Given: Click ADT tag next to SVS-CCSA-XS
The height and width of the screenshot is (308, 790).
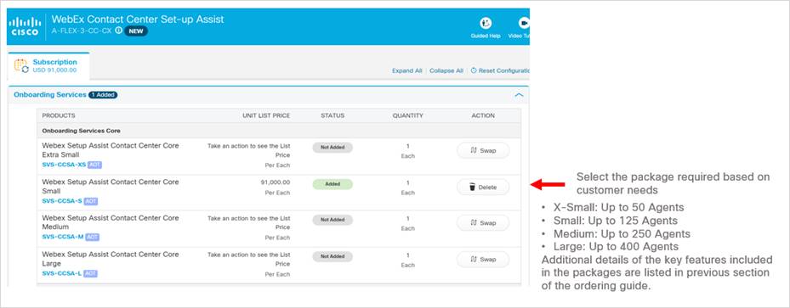Looking at the screenshot, I should point(95,165).
